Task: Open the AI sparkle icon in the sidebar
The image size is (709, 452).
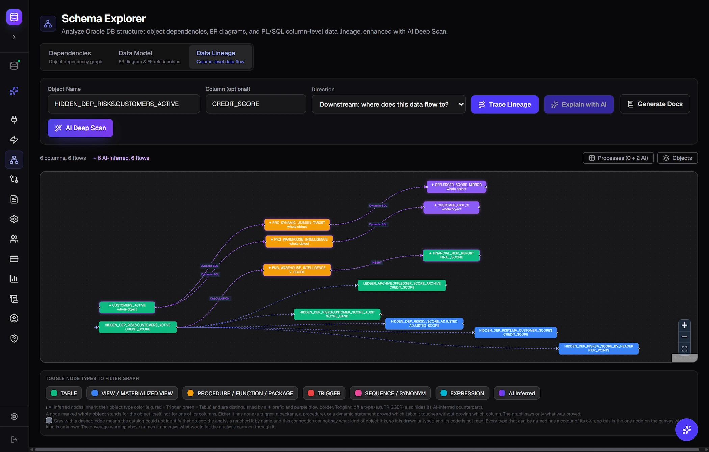Action: pyautogui.click(x=14, y=91)
